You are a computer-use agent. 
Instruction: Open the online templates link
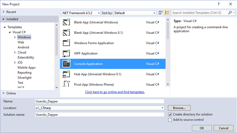coord(115,92)
